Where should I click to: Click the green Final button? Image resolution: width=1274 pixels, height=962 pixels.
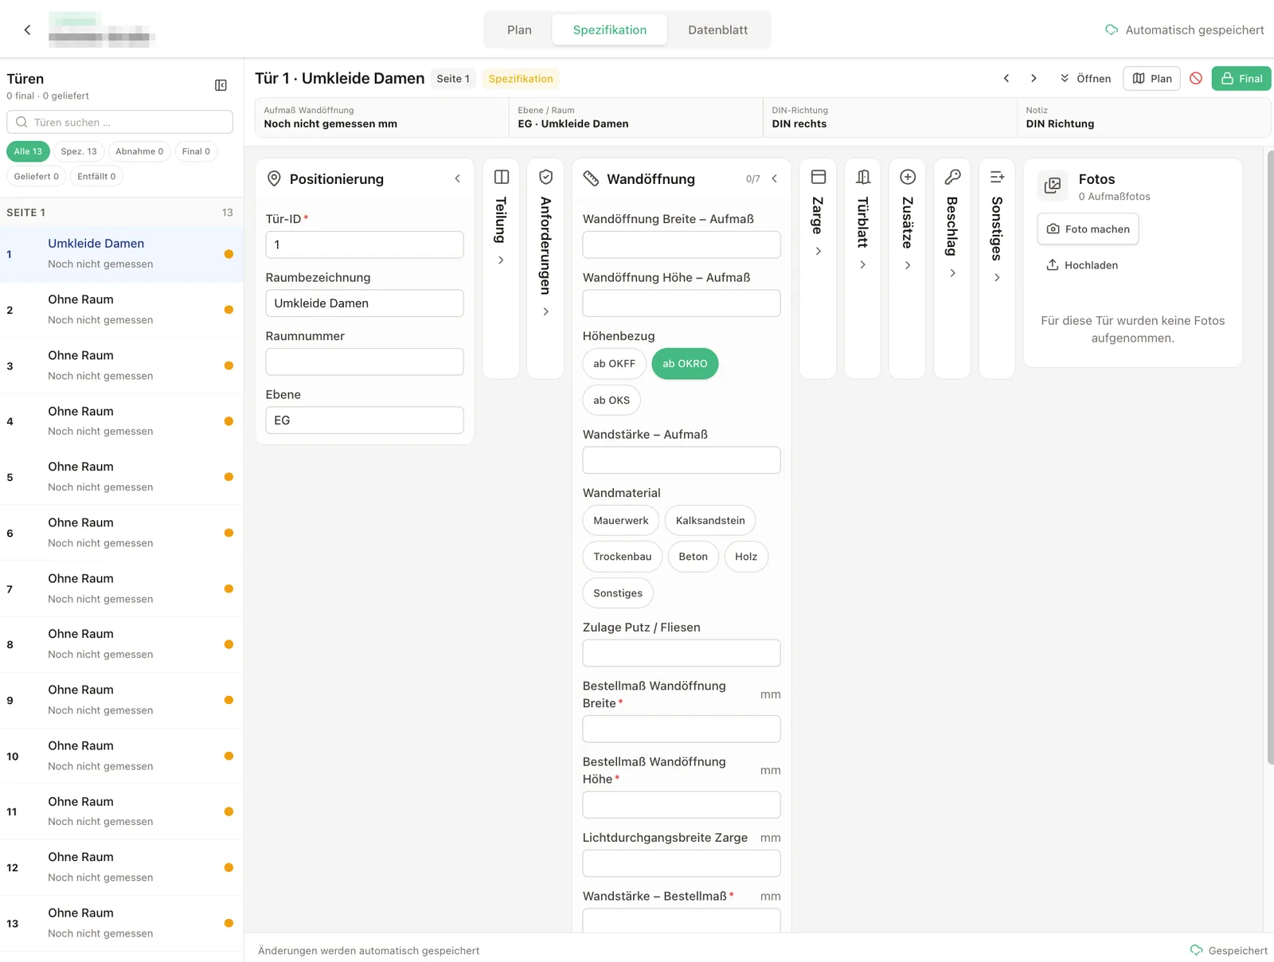tap(1241, 78)
